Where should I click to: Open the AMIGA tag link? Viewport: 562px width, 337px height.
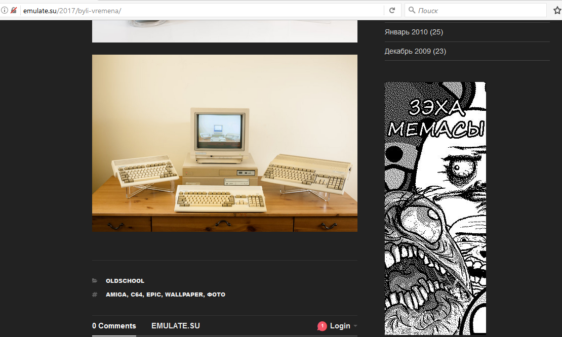click(x=116, y=294)
